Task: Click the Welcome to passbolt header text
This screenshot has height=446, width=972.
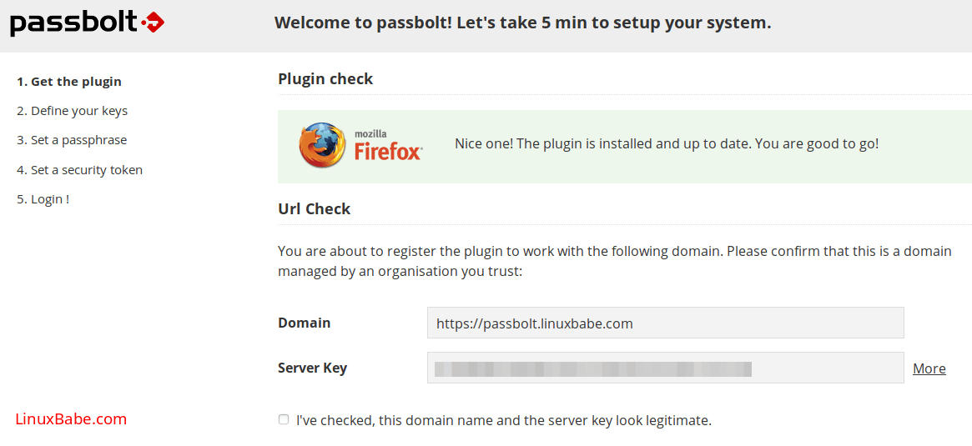Action: (x=522, y=23)
